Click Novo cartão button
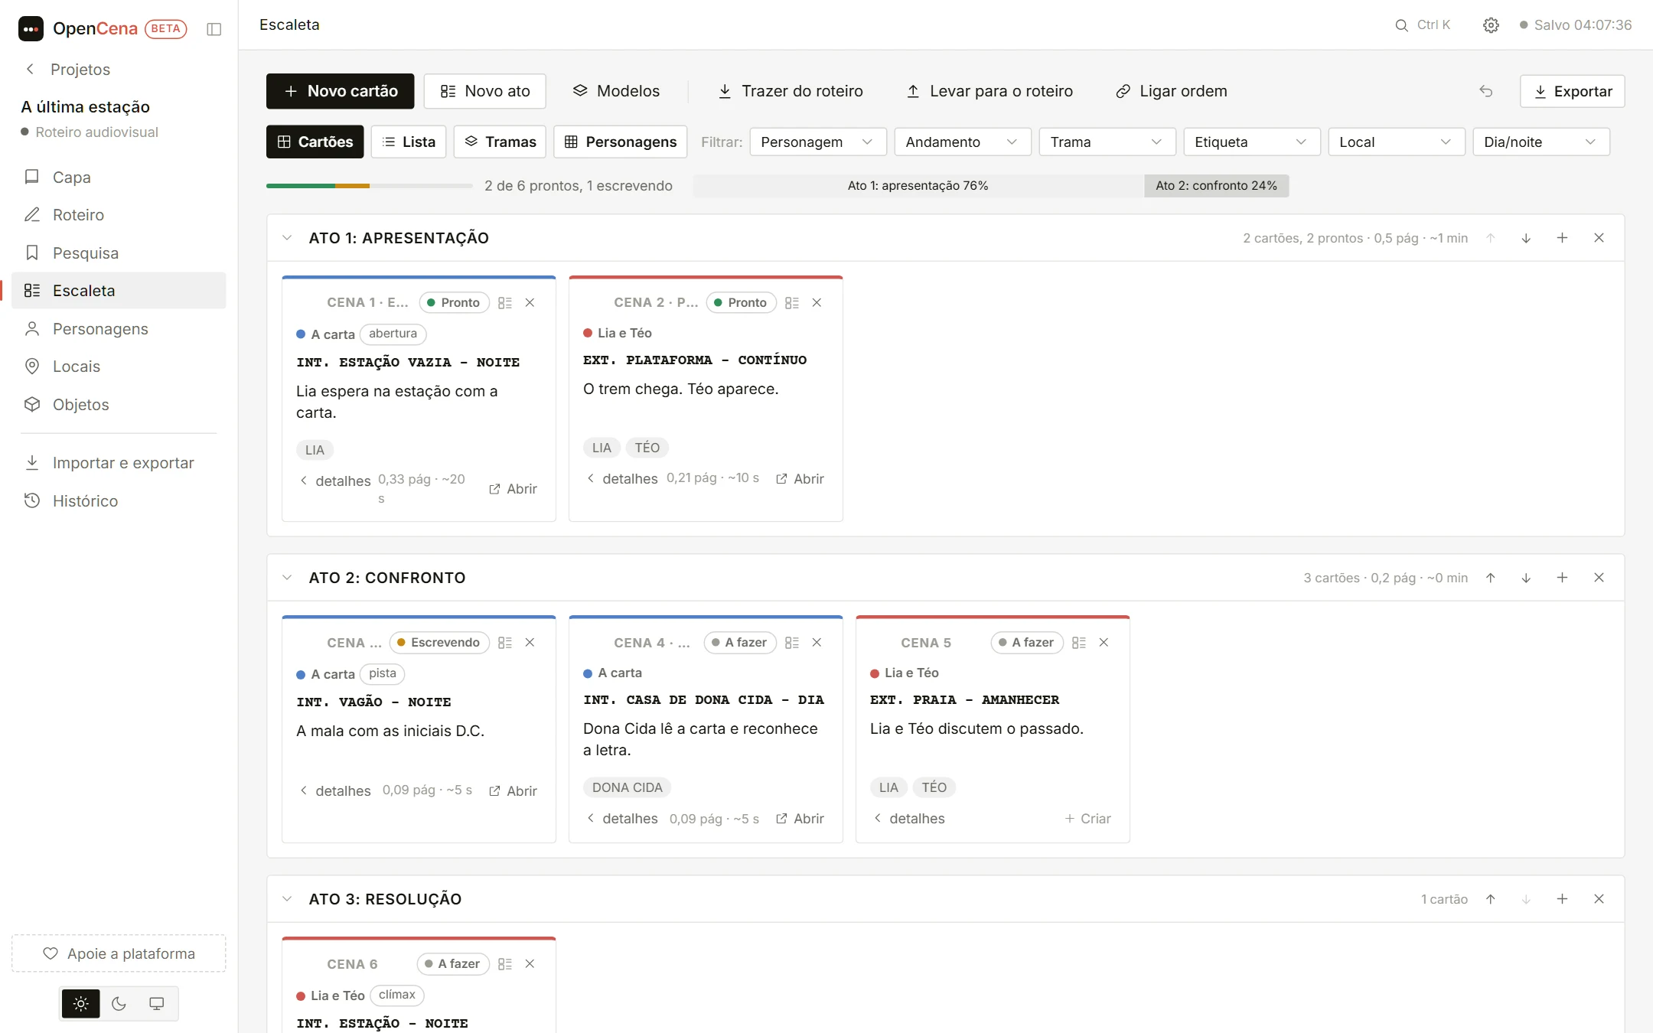This screenshot has width=1653, height=1033. [x=341, y=91]
